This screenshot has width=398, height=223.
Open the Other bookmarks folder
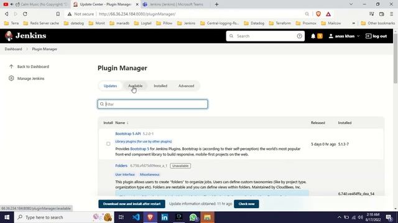(378, 24)
